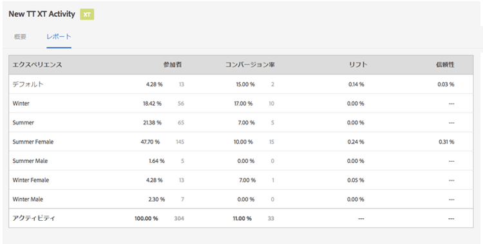Select the デフォルト experience row label
This screenshot has width=483, height=244.
point(28,84)
